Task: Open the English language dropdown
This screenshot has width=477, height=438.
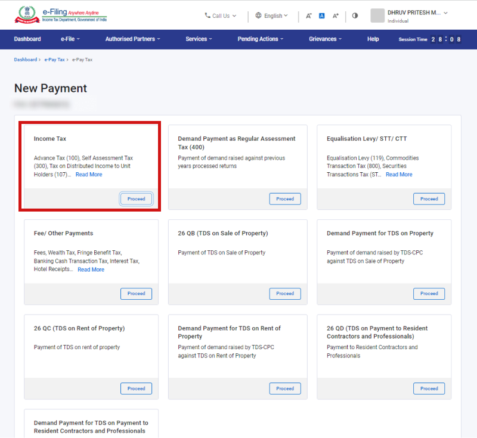Action: click(x=271, y=15)
